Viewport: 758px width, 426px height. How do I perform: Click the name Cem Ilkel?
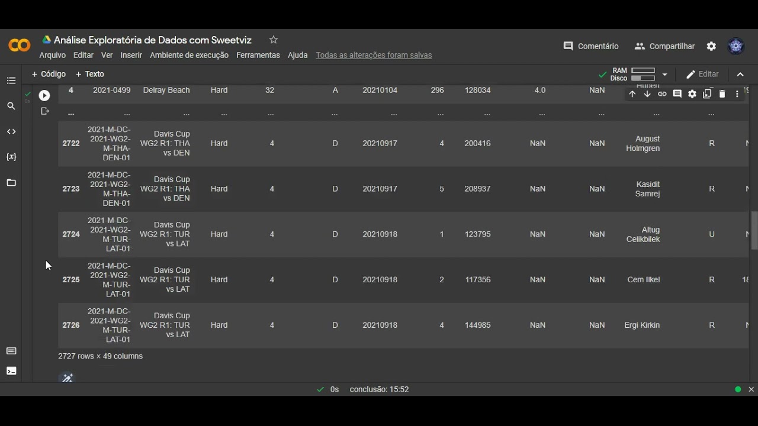[x=644, y=279]
